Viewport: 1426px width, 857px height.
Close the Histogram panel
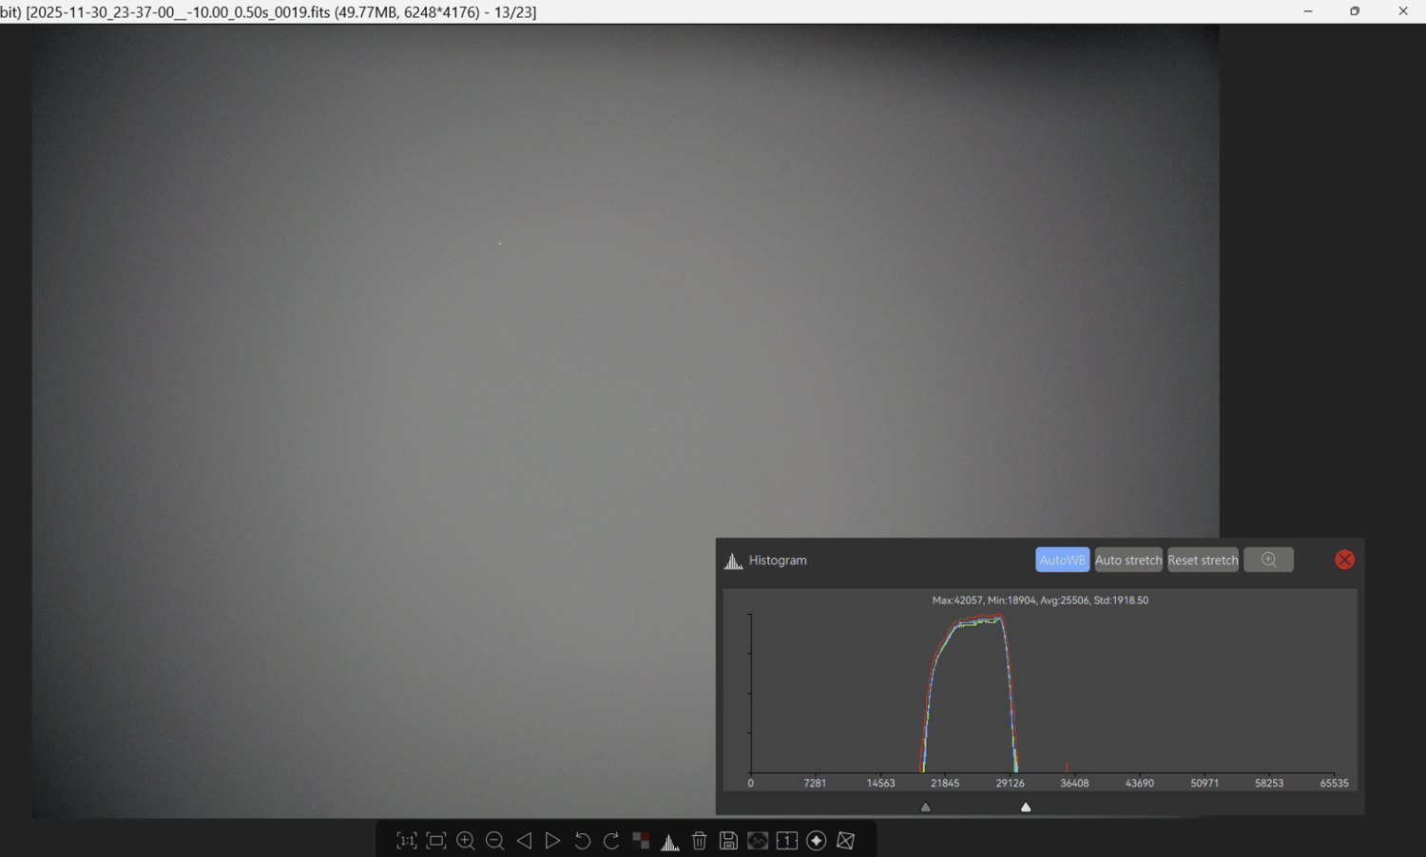click(x=1344, y=560)
